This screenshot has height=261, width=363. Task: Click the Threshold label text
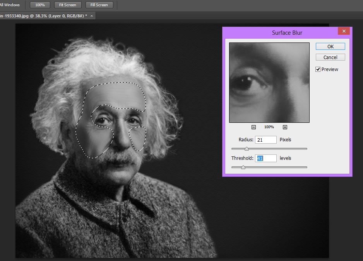(x=242, y=158)
